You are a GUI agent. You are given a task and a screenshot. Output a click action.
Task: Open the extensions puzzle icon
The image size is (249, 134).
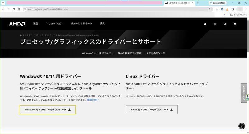click(x=233, y=9)
